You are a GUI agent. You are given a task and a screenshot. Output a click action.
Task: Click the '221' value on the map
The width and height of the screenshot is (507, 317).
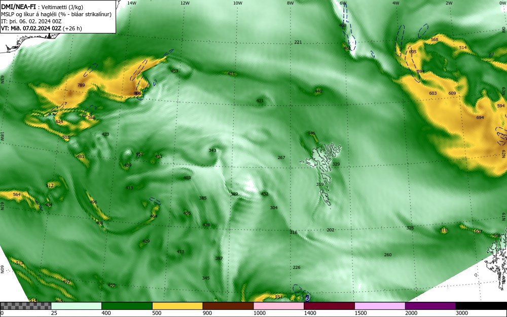[298, 43]
